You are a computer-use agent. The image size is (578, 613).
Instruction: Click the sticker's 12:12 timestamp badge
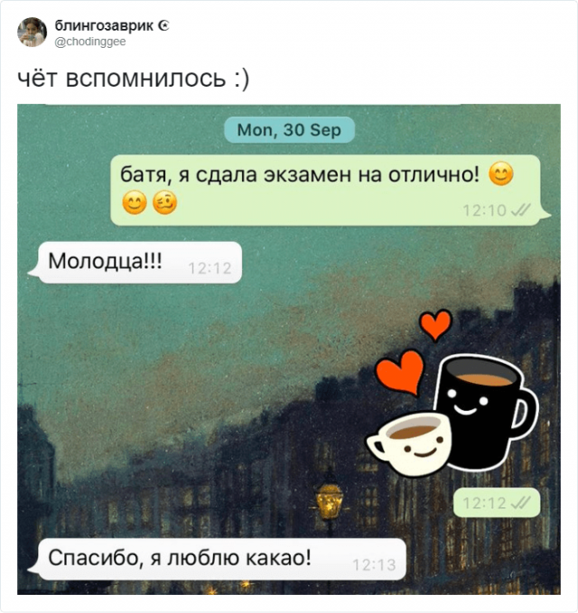click(x=497, y=503)
